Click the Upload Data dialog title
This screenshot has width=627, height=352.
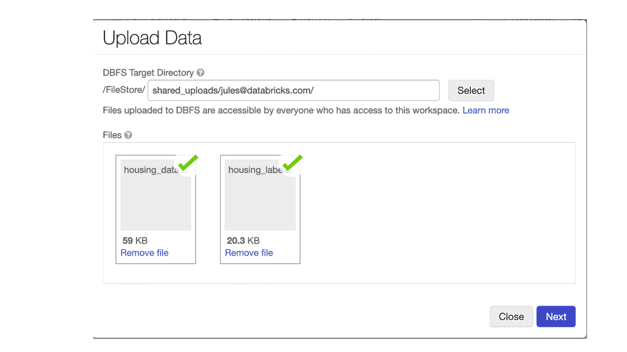point(152,38)
